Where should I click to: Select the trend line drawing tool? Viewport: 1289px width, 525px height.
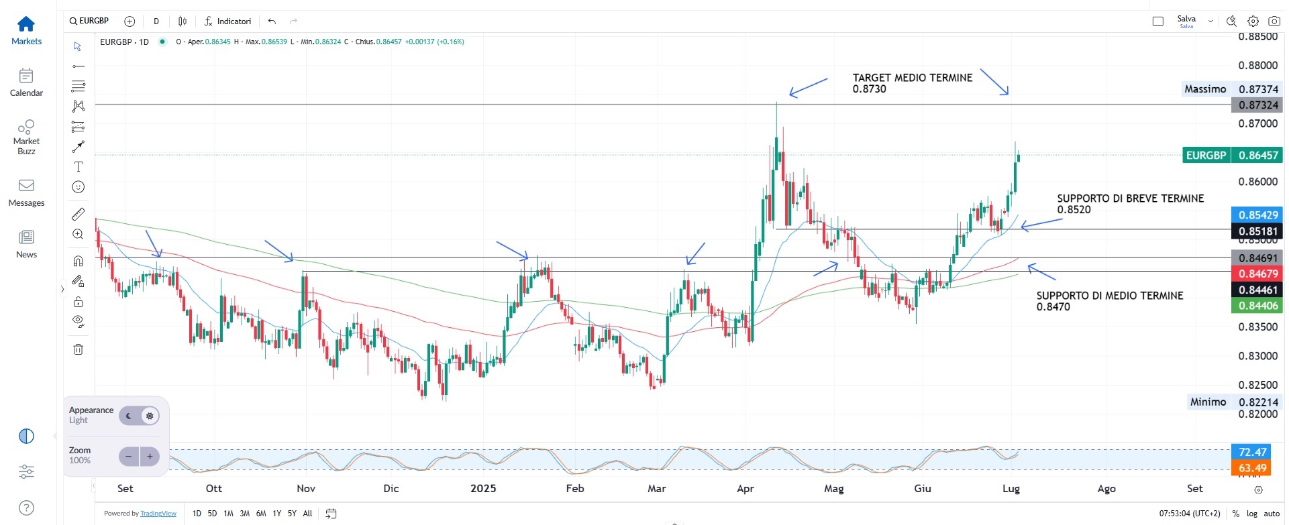79,66
